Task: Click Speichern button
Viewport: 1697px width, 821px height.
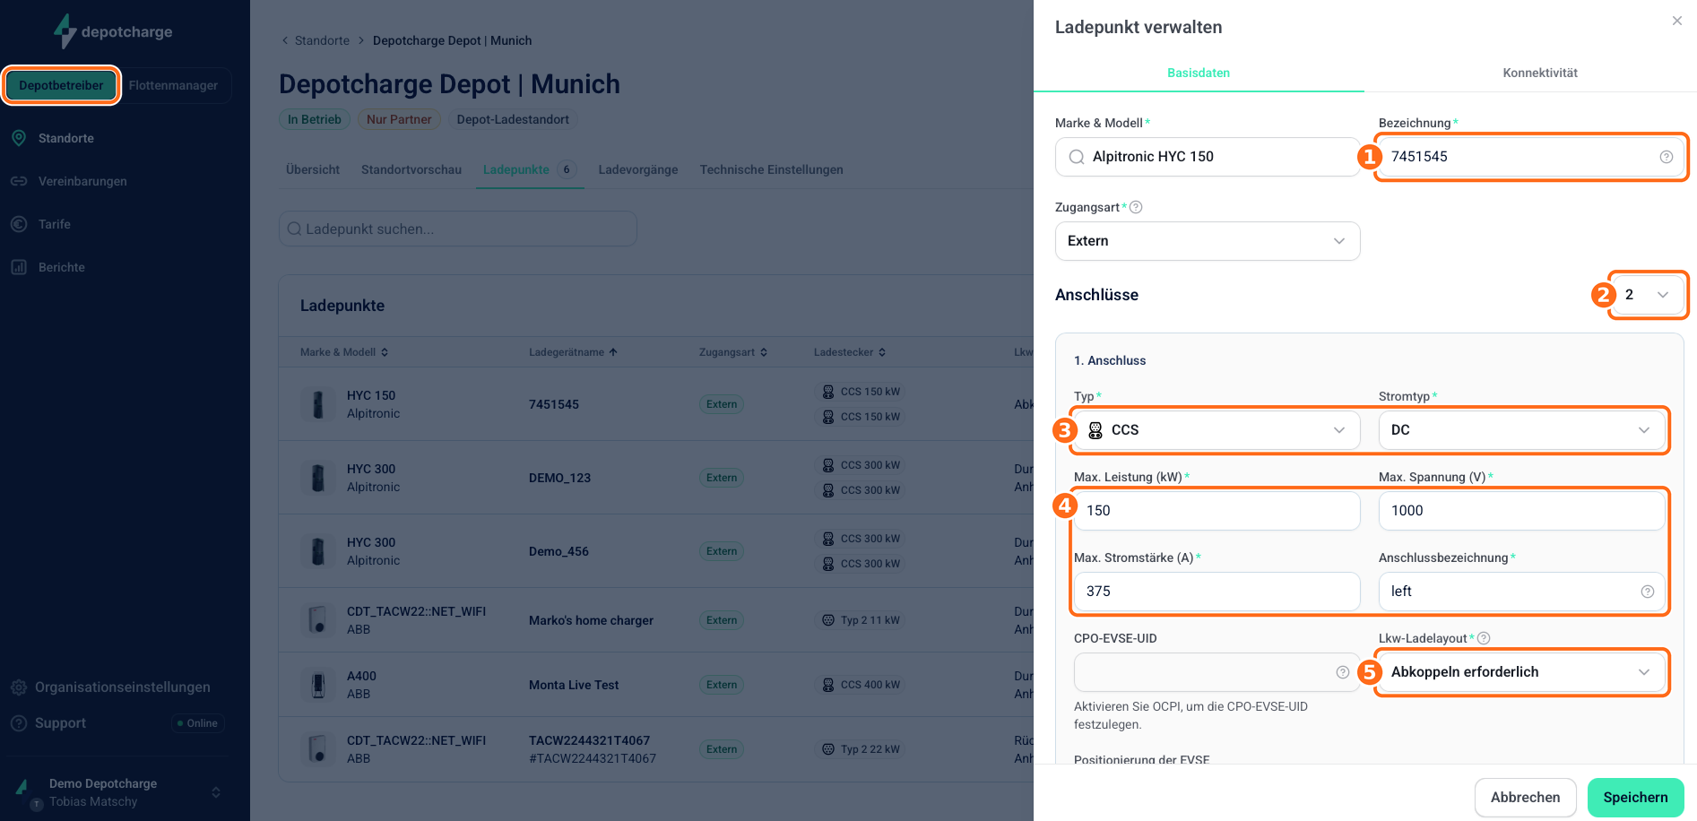Action: point(1635,798)
